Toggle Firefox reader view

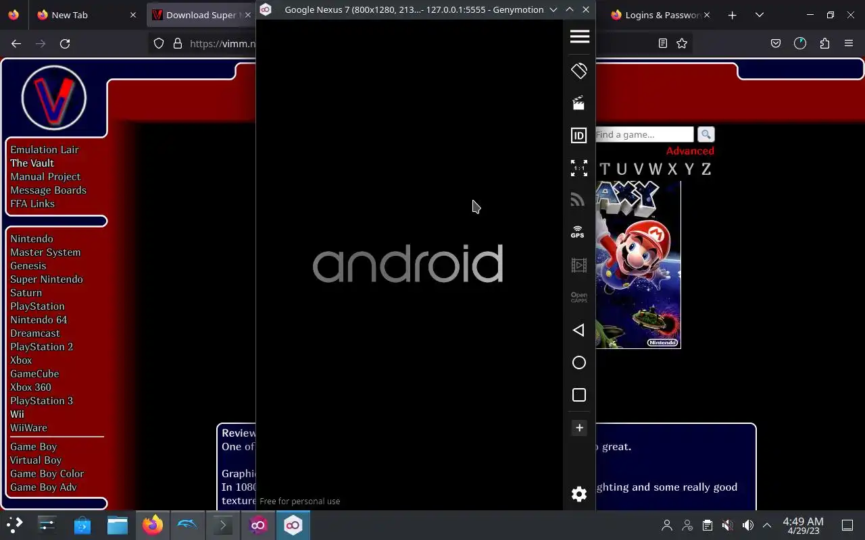[663, 43]
